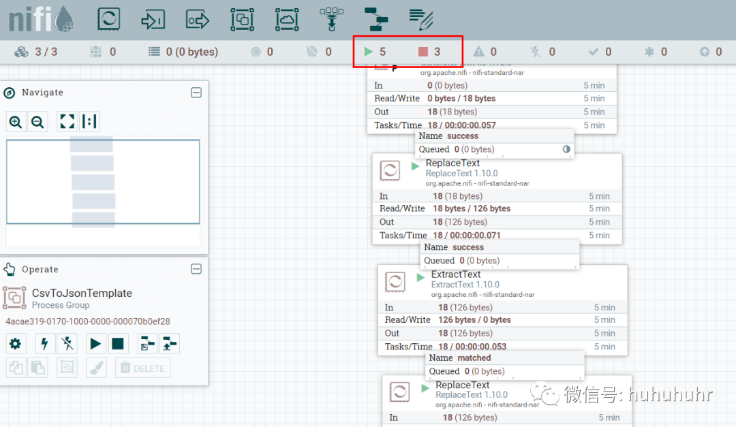Click the Create Template icon in Operate
The width and height of the screenshot is (736, 427).
[x=147, y=344]
